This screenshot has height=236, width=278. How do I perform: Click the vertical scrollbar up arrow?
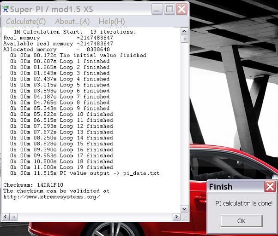(184, 31)
